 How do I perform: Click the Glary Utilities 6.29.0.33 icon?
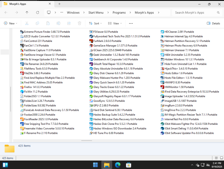coord(91,92)
